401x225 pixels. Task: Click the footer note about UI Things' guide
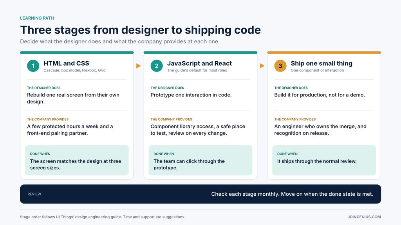(102, 217)
